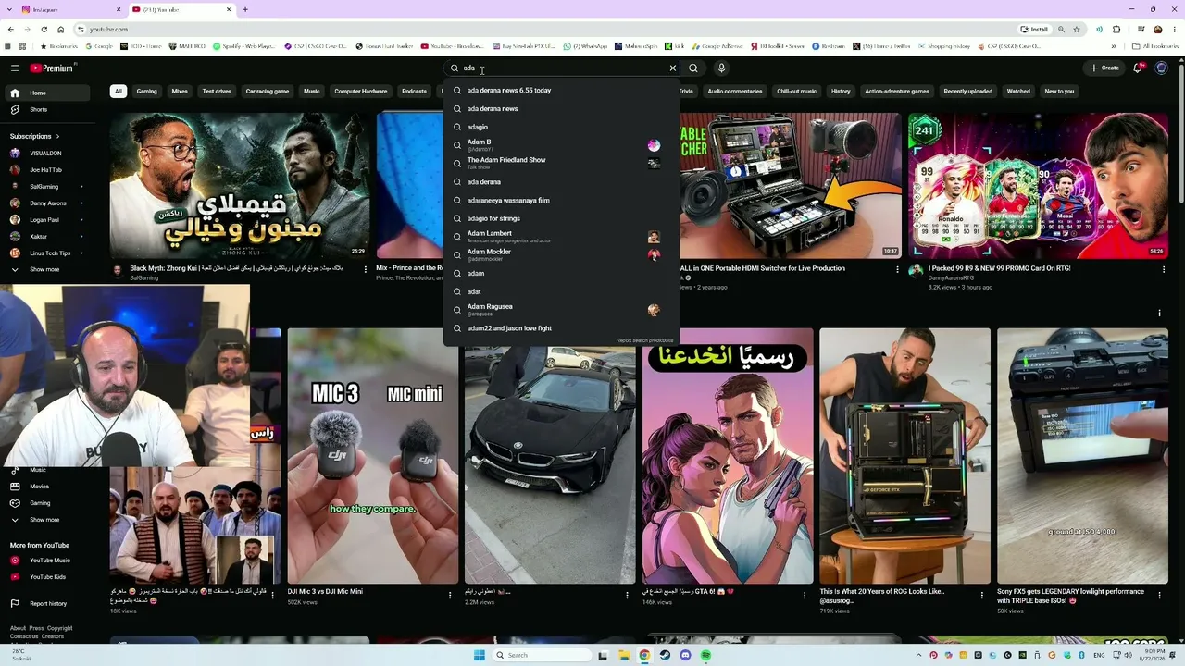1185x666 pixels.
Task: Open the Shorts shelf options menu
Action: (x=1159, y=313)
